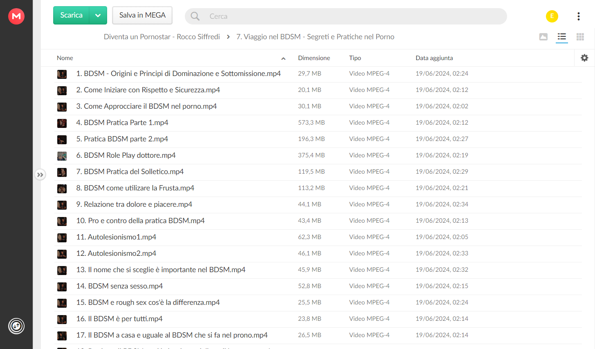The image size is (595, 349).
Task: Expand the Scarica dropdown arrow
Action: [x=98, y=16]
